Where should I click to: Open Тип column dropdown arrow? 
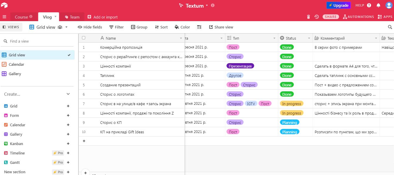(x=274, y=38)
